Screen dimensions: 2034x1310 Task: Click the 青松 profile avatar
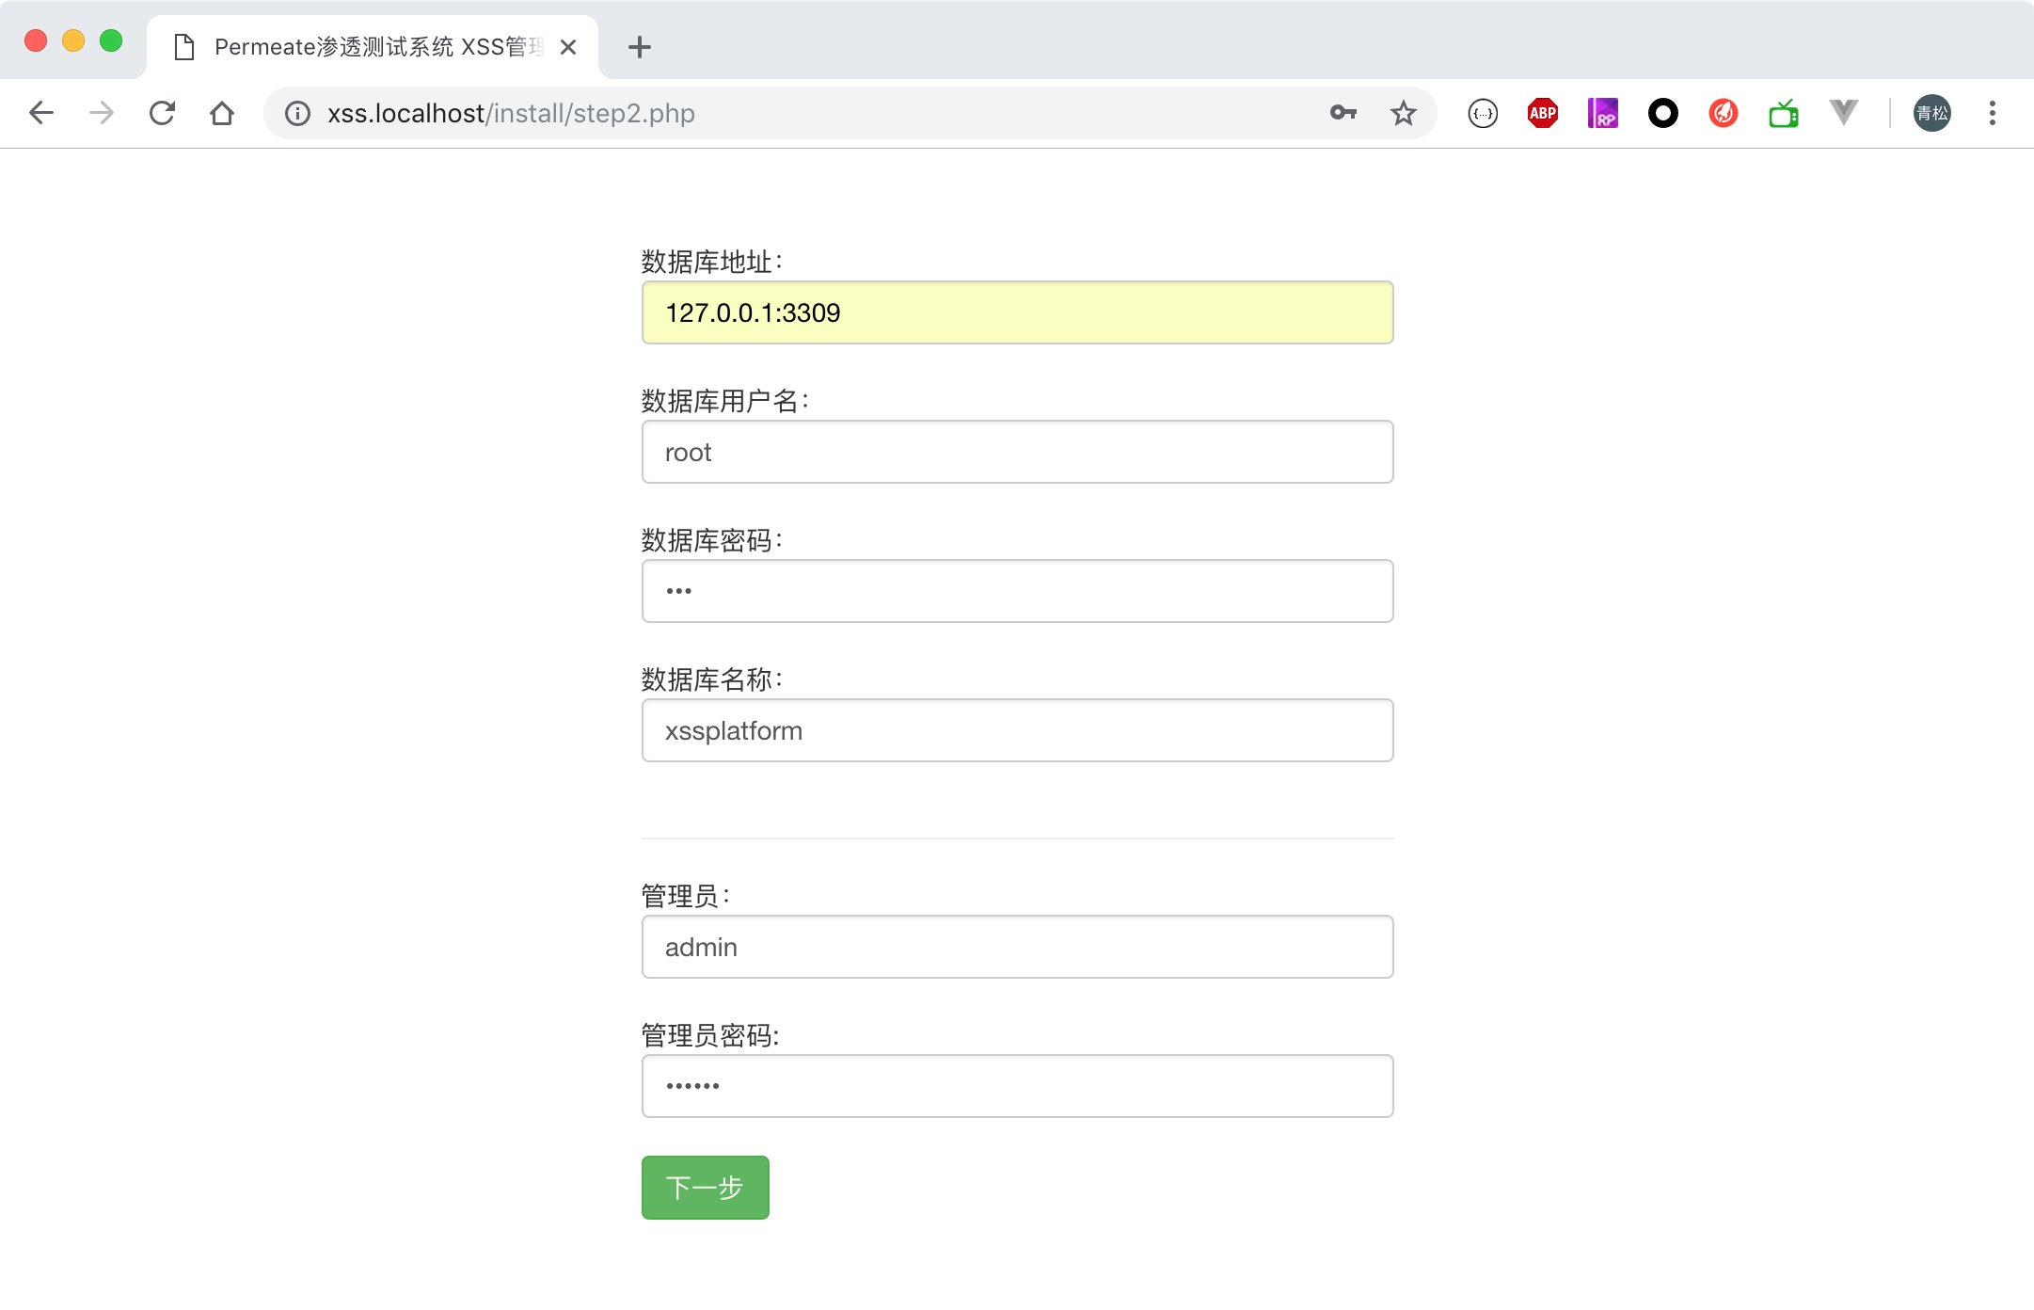point(1932,113)
